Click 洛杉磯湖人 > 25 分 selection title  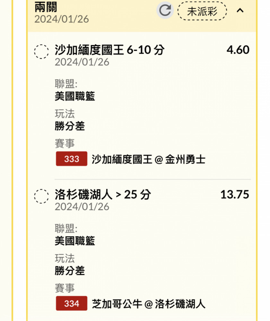103,194
